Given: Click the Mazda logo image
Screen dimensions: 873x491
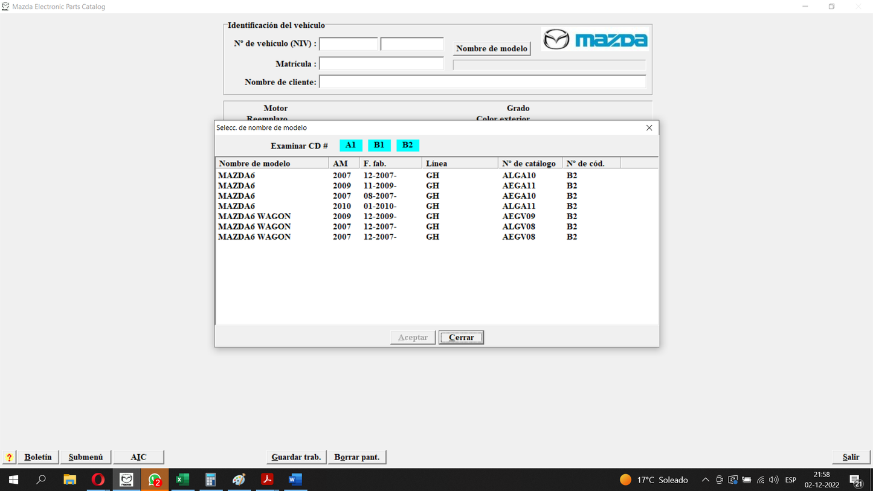Looking at the screenshot, I should 595,40.
